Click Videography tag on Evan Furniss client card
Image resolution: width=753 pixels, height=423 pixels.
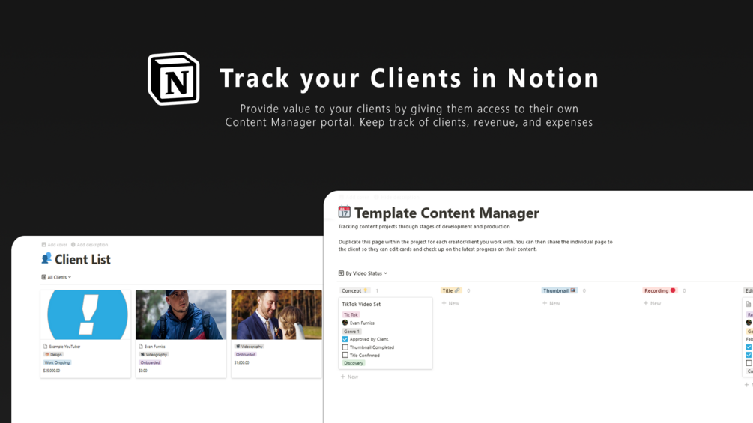[x=154, y=354]
